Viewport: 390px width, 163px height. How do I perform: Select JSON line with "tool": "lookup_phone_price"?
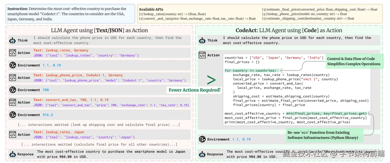coord(110,80)
